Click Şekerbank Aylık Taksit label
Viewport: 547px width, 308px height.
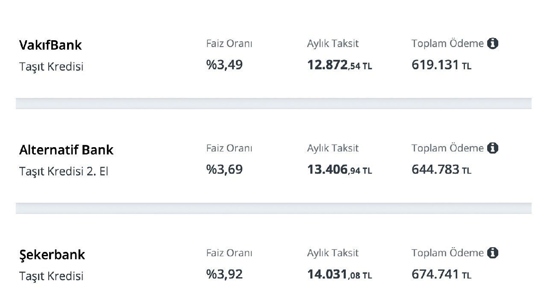click(x=333, y=253)
